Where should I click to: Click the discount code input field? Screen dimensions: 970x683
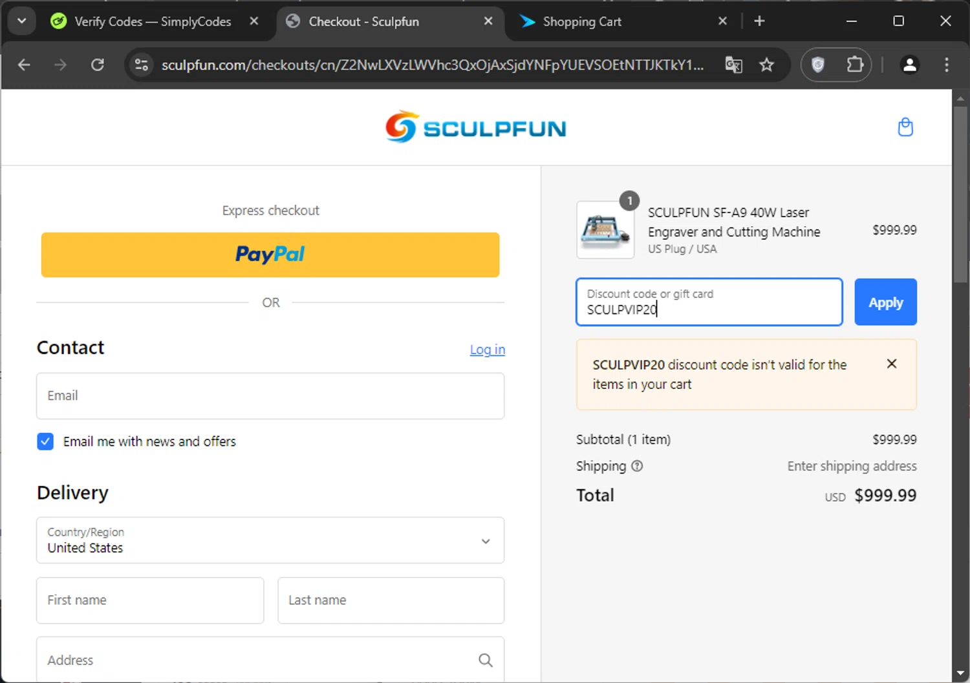pos(709,302)
